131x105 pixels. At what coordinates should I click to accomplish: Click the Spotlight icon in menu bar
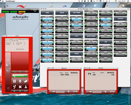click(128, 1)
